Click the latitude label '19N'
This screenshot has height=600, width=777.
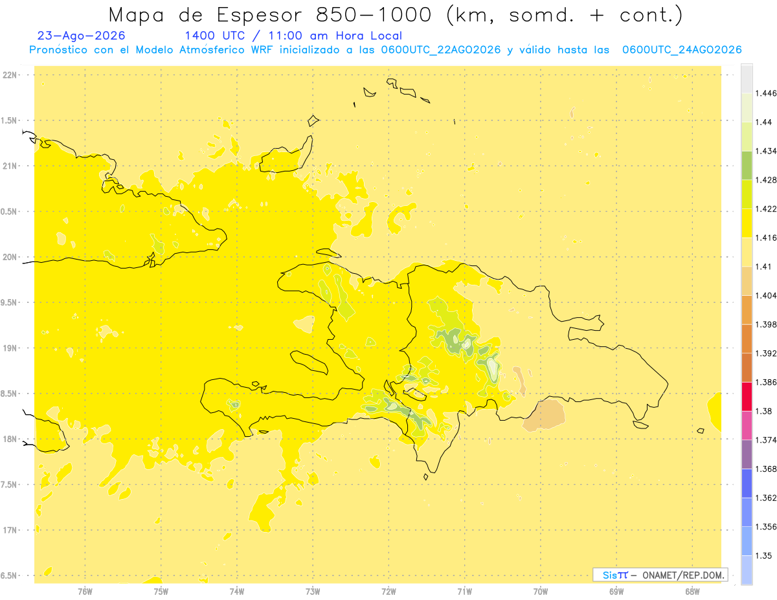[x=10, y=348]
